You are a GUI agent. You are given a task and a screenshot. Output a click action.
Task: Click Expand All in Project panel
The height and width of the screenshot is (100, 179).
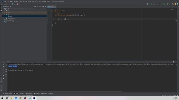point(37,7)
